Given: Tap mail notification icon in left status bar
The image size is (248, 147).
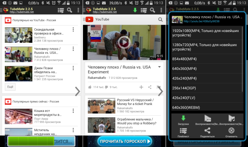Looking at the screenshot, I should pos(15,3).
